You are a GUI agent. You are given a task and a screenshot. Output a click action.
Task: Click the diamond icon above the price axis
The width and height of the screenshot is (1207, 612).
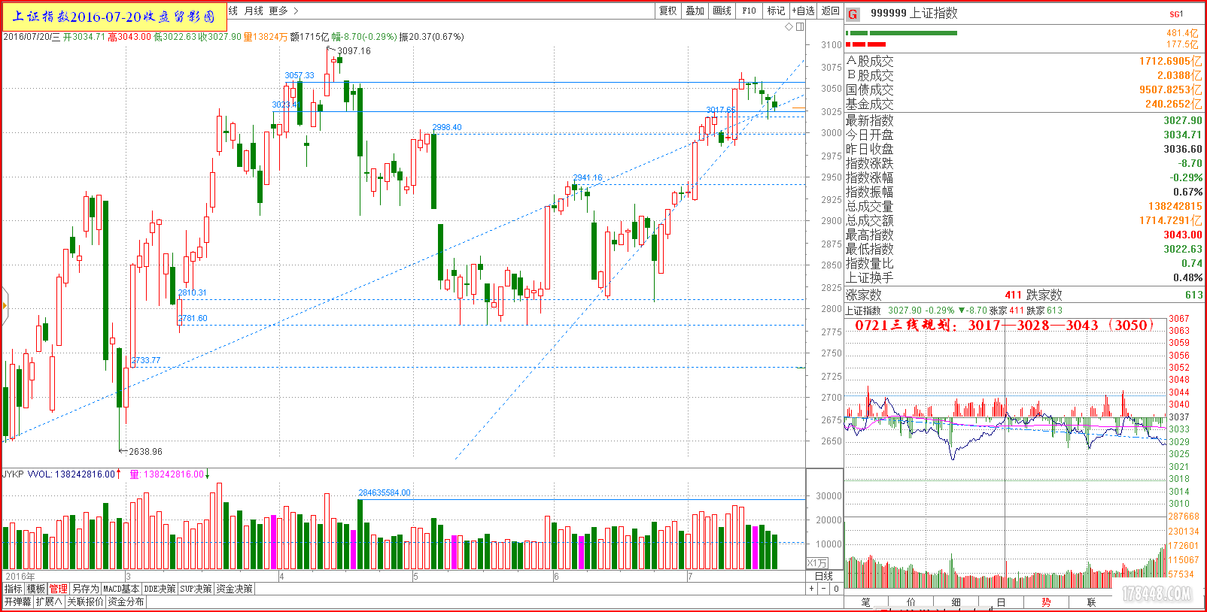click(789, 26)
